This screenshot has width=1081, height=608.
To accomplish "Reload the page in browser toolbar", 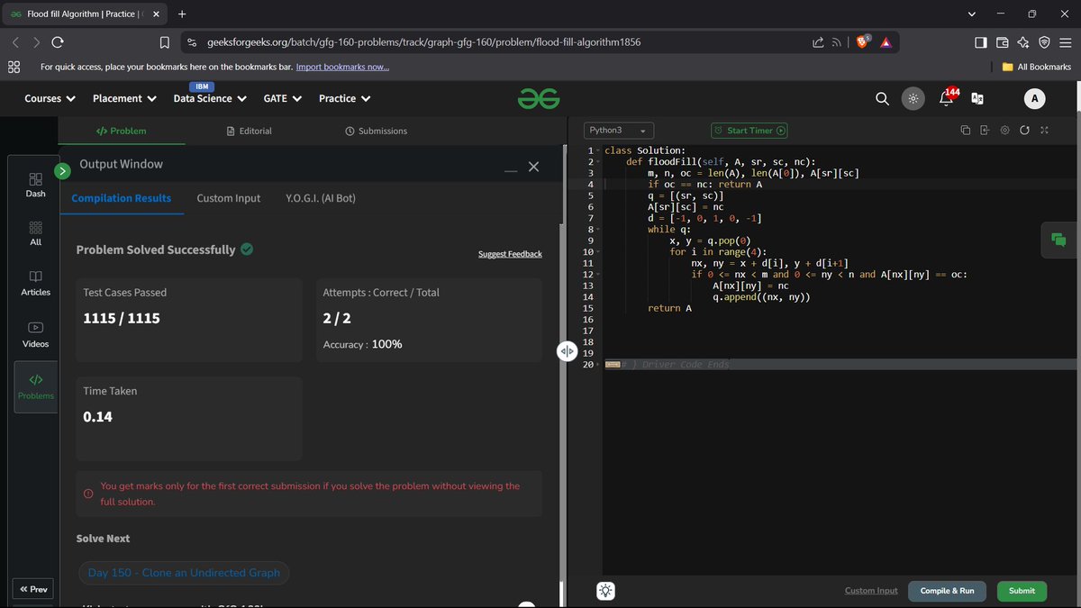I will 58,42.
